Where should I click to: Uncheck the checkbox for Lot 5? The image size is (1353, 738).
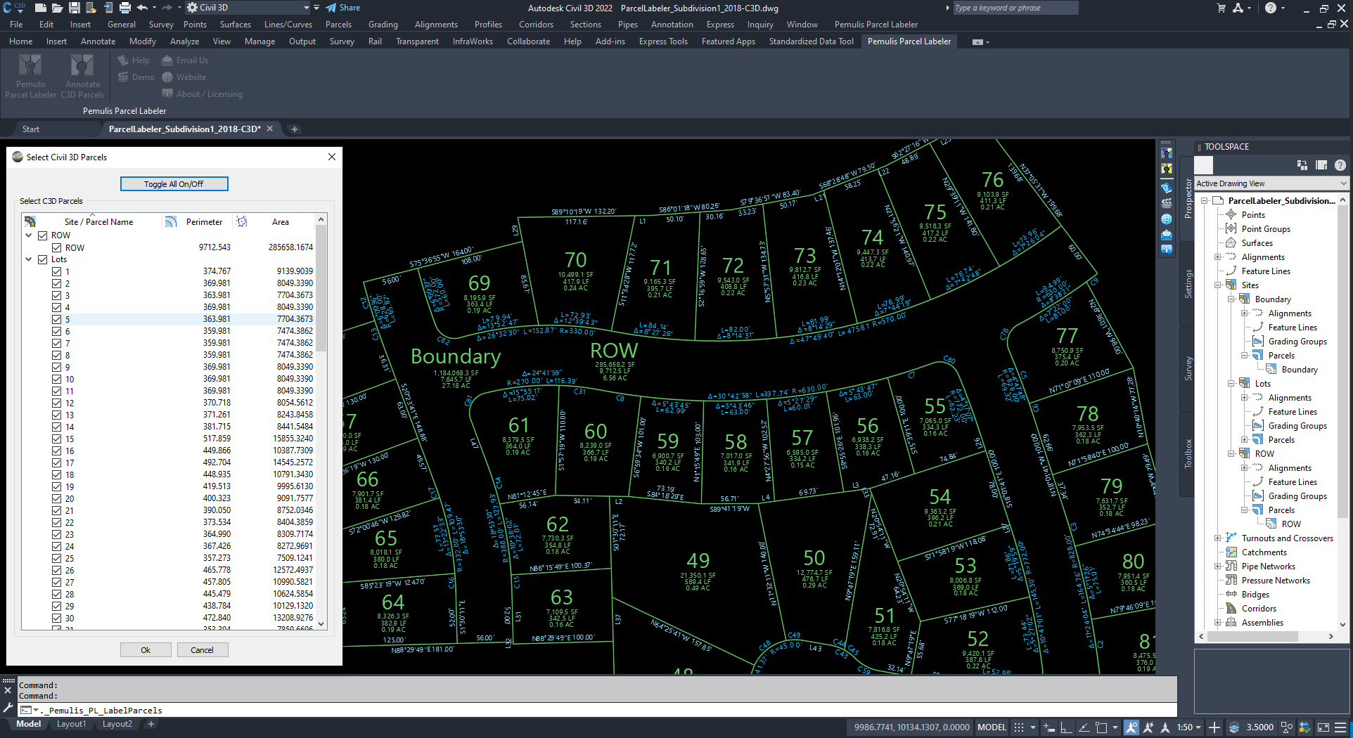(56, 319)
